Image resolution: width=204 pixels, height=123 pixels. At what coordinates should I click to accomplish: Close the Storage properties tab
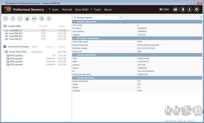[x=120, y=18]
